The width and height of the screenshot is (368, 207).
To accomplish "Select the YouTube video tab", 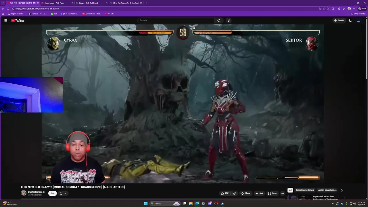I will point(22,3).
